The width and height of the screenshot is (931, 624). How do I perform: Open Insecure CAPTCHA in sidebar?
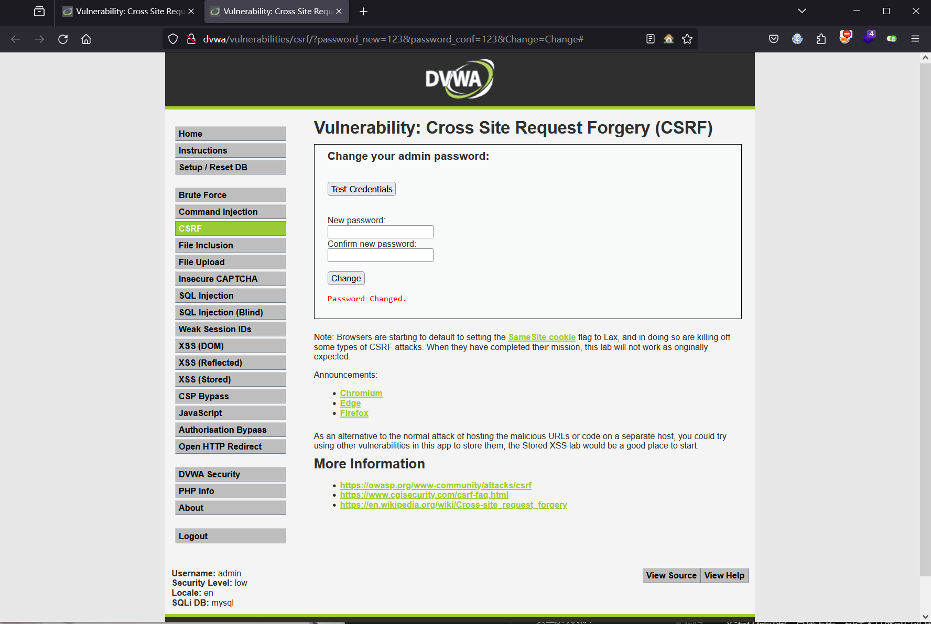231,279
